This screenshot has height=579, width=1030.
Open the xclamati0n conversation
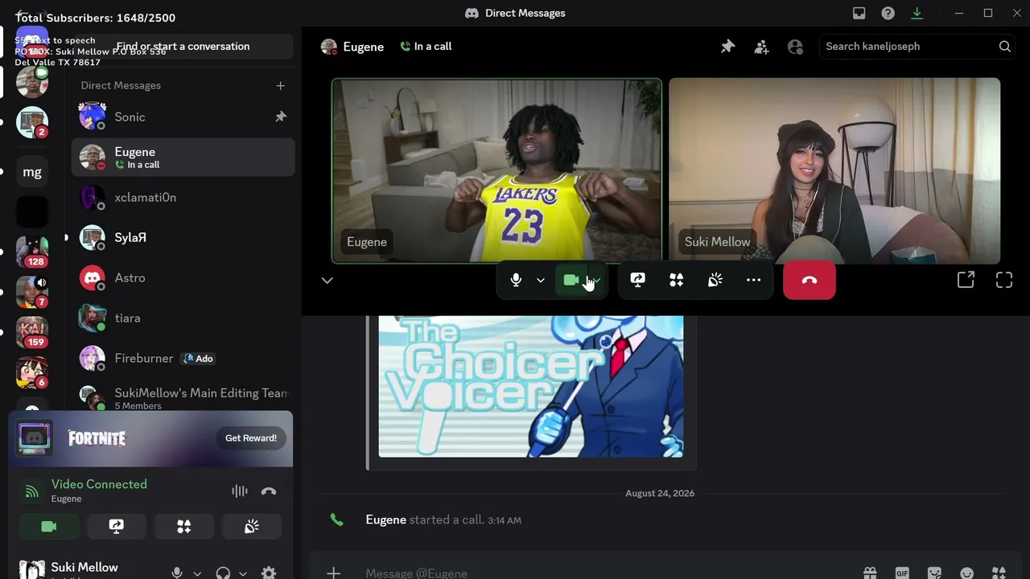pyautogui.click(x=183, y=198)
